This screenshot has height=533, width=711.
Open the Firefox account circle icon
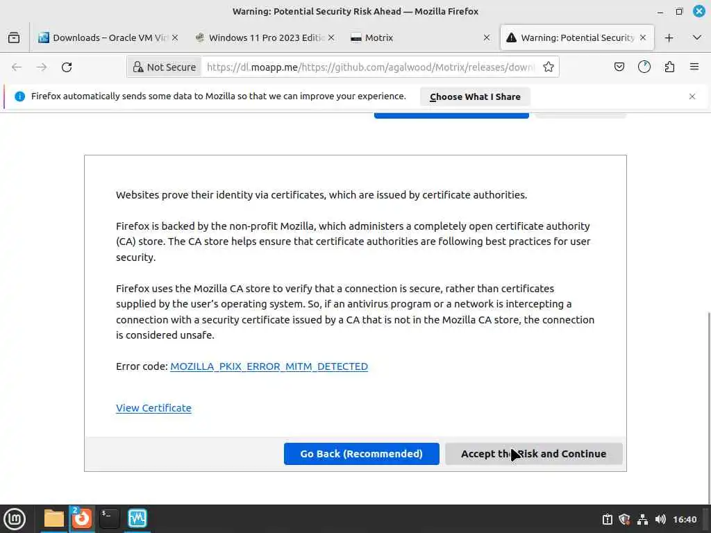click(644, 67)
